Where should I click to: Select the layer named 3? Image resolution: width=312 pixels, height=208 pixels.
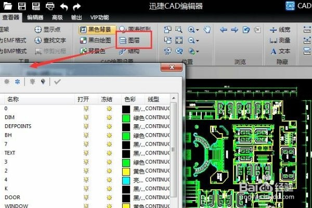pos(6,162)
